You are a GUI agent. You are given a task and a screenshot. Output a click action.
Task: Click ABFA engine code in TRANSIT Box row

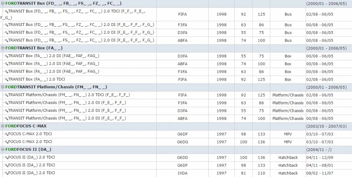(x=182, y=64)
